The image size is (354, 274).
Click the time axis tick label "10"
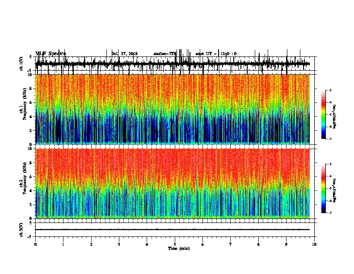coord(314,244)
